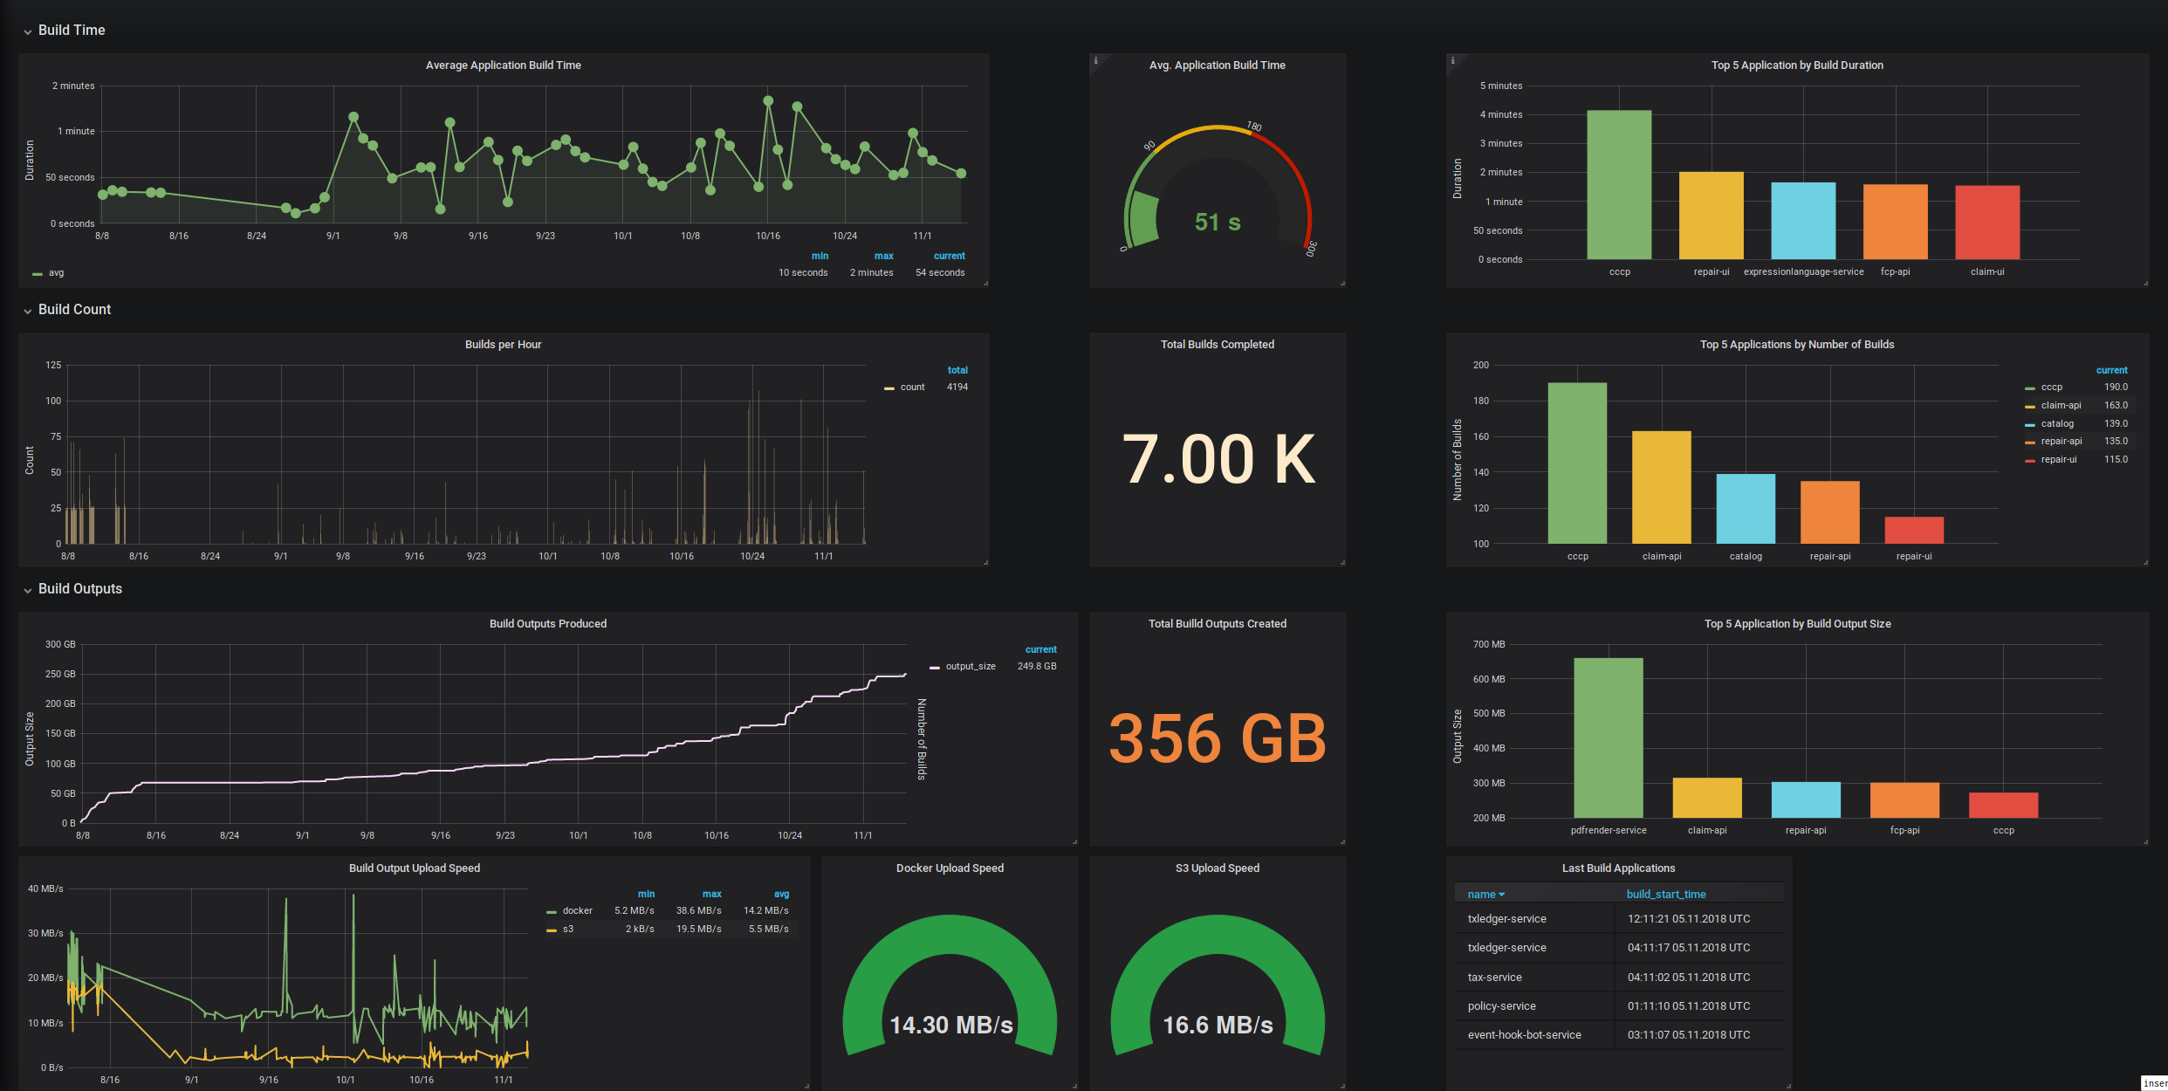Click sort caret beside name column header
This screenshot has height=1091, width=2168.
point(1501,895)
